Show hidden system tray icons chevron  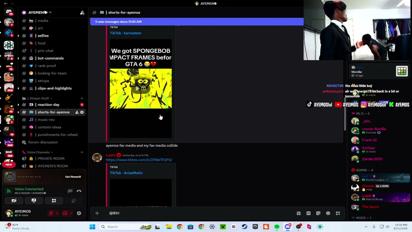click(366, 227)
